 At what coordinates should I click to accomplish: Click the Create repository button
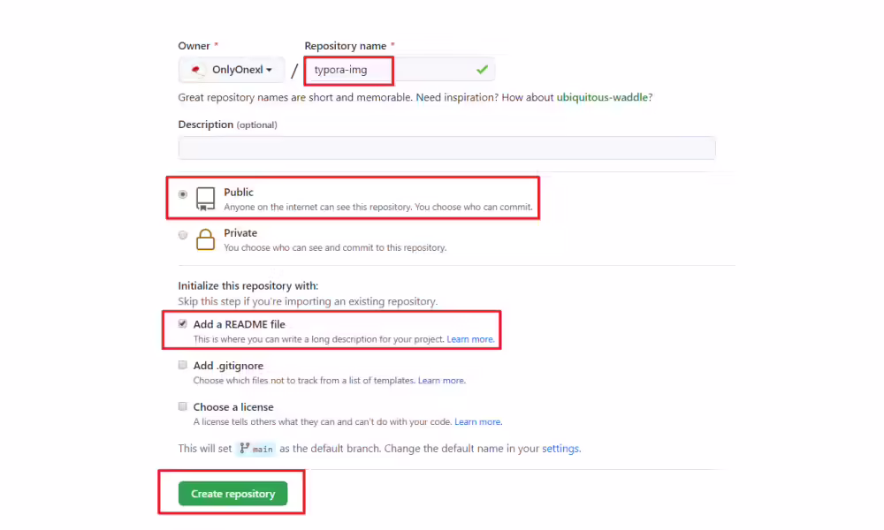(x=232, y=494)
